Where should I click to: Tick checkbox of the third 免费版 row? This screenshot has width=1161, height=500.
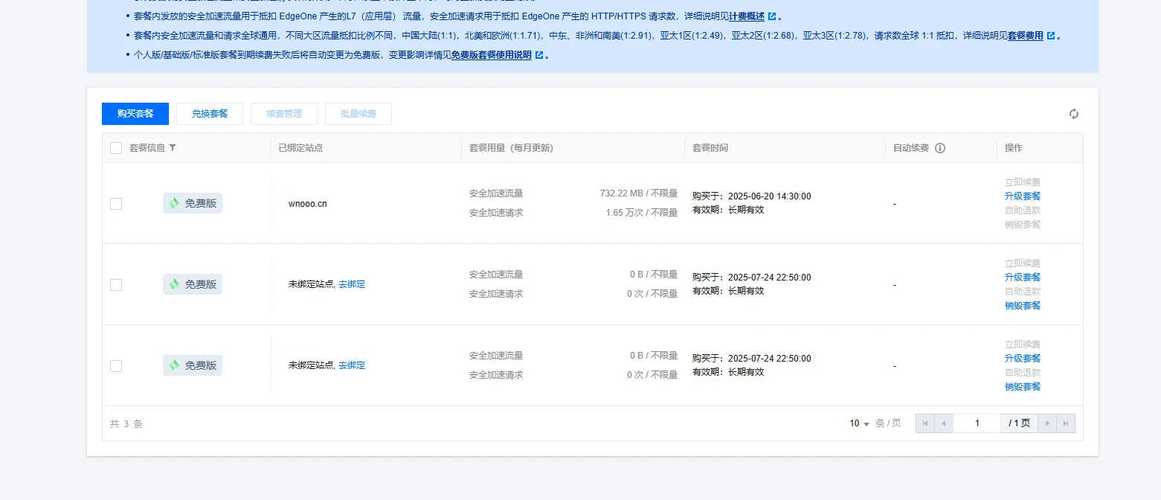(x=116, y=366)
